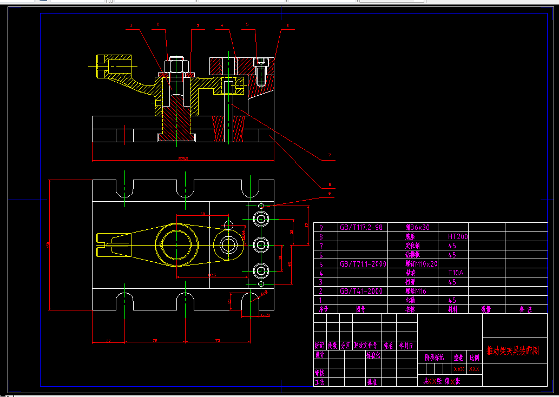Click balloon number 5 in section view
The height and width of the screenshot is (397, 559).
click(x=247, y=24)
